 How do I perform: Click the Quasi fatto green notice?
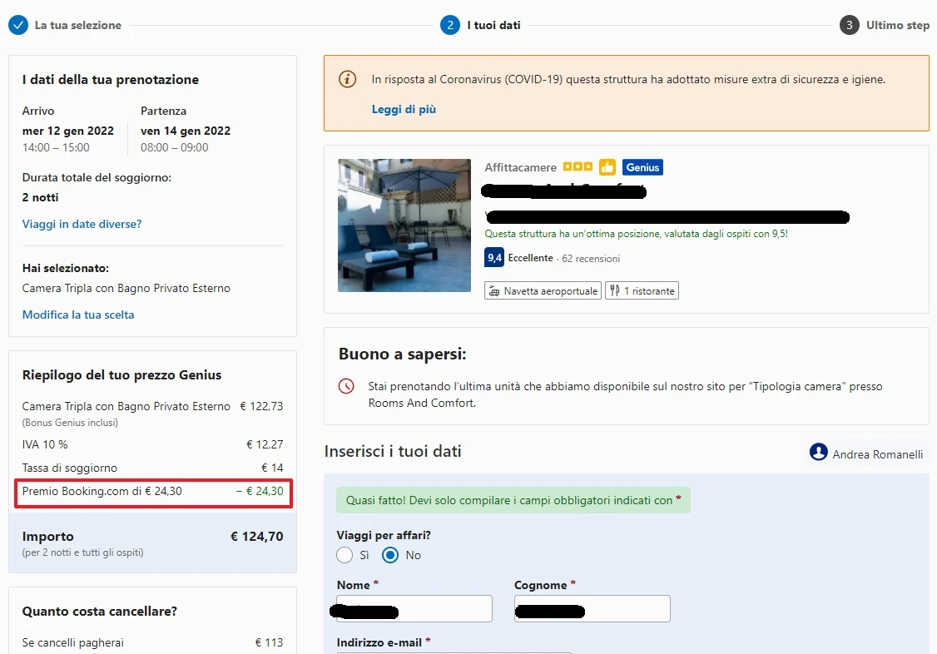pyautogui.click(x=513, y=500)
